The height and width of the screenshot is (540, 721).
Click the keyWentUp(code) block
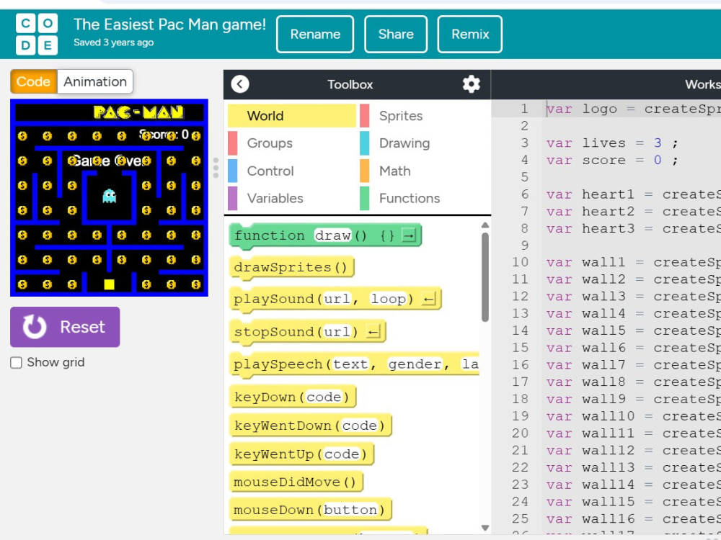click(301, 454)
